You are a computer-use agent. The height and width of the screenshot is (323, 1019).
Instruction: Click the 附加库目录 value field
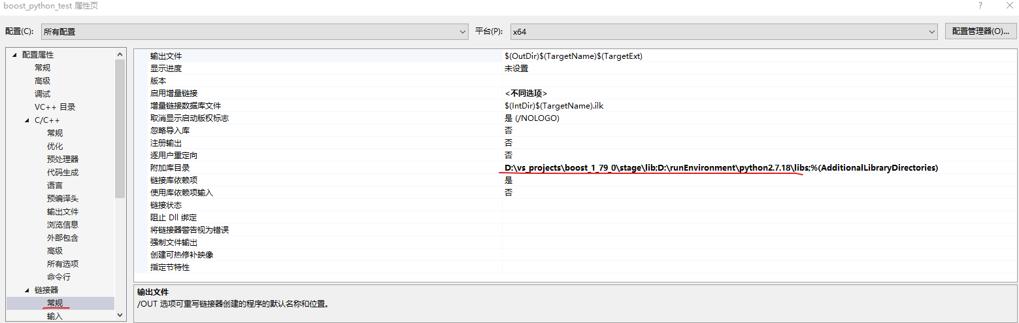click(x=759, y=168)
